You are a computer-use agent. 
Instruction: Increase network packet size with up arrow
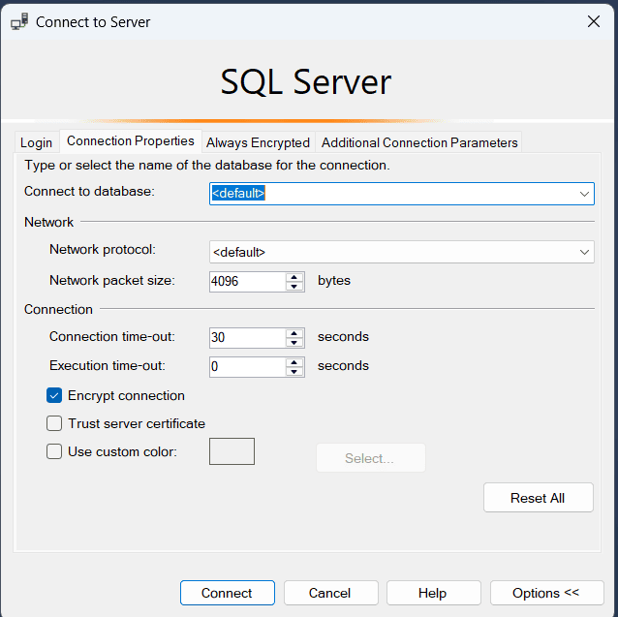coord(295,276)
